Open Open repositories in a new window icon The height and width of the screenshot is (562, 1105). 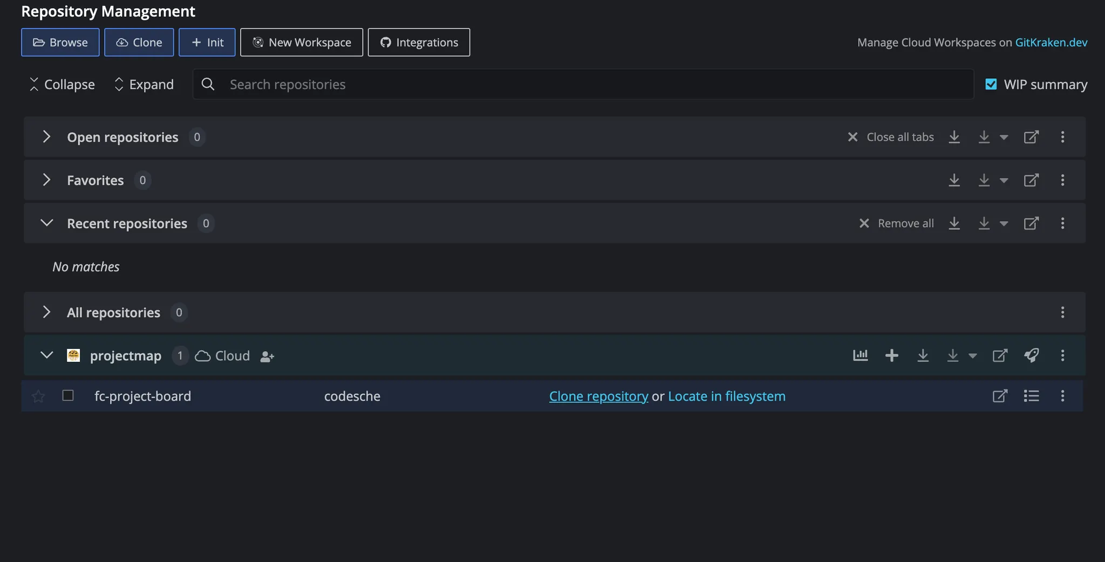coord(1031,137)
